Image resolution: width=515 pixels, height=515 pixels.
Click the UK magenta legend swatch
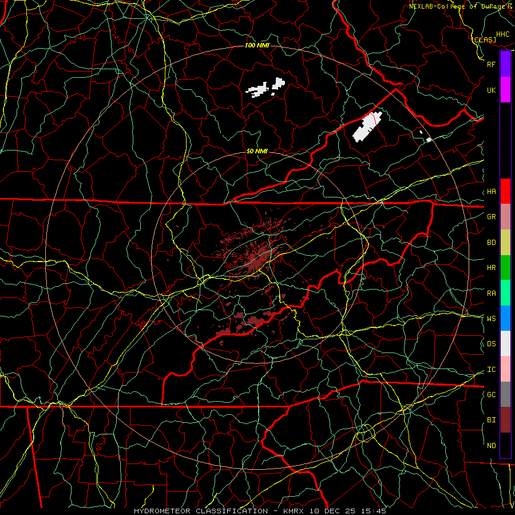505,90
